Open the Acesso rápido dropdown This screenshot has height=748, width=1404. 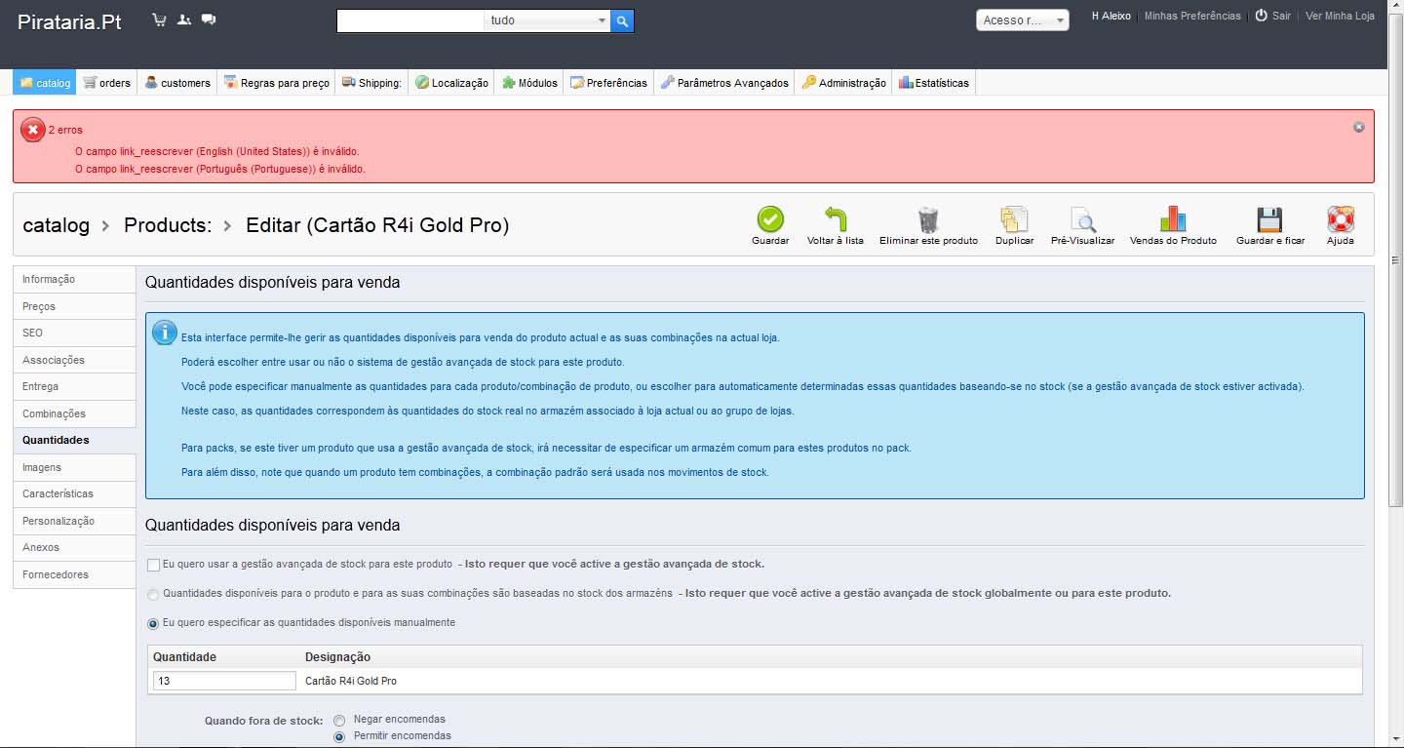click(1023, 20)
